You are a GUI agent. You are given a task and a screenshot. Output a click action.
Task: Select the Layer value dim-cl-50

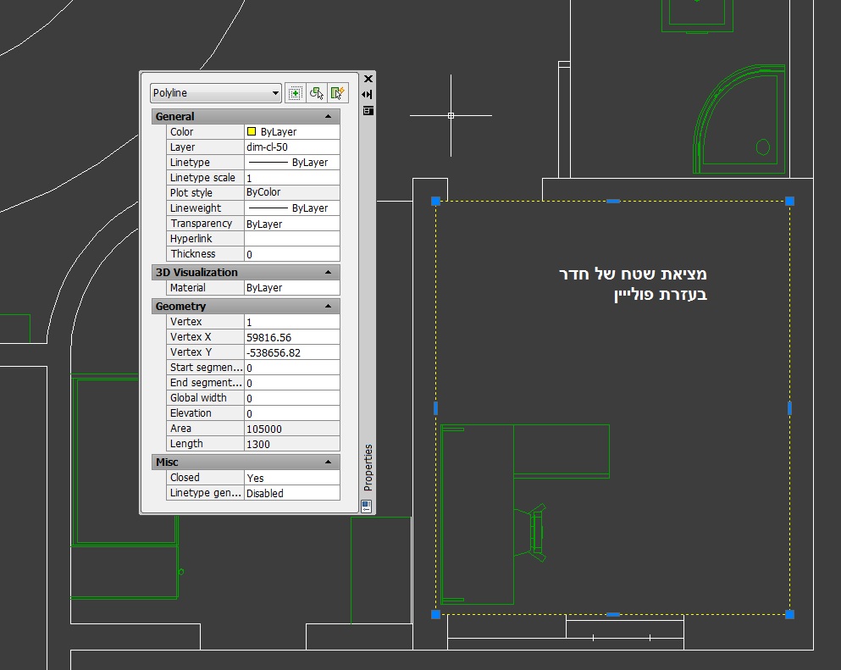coord(291,147)
